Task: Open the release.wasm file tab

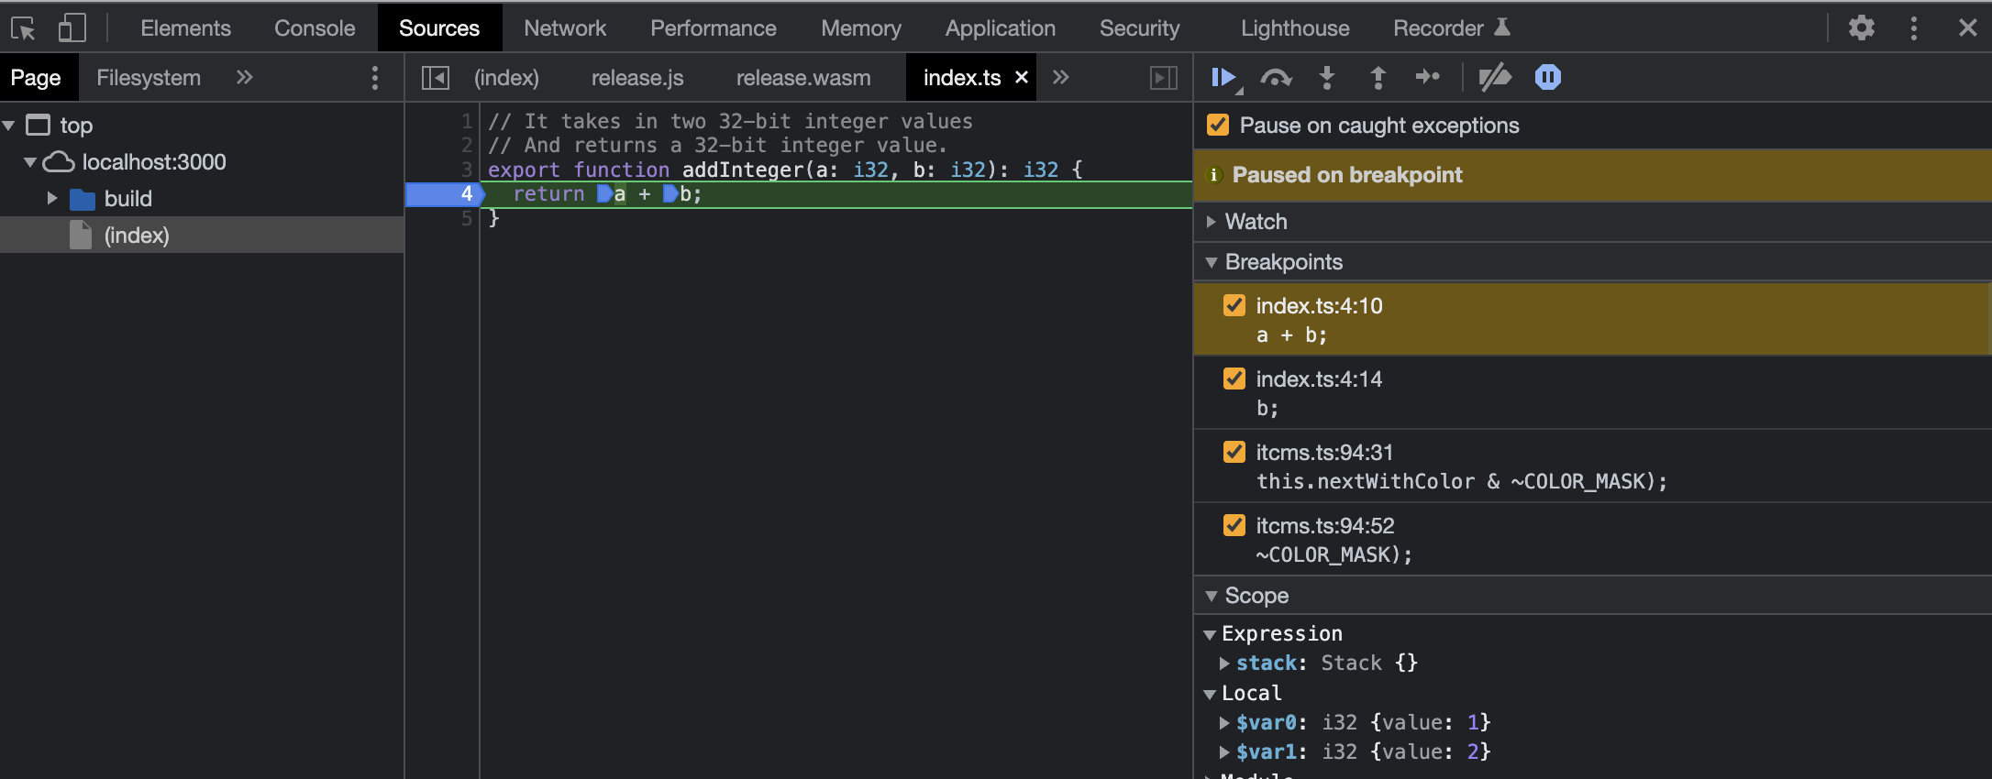Action: pyautogui.click(x=802, y=78)
